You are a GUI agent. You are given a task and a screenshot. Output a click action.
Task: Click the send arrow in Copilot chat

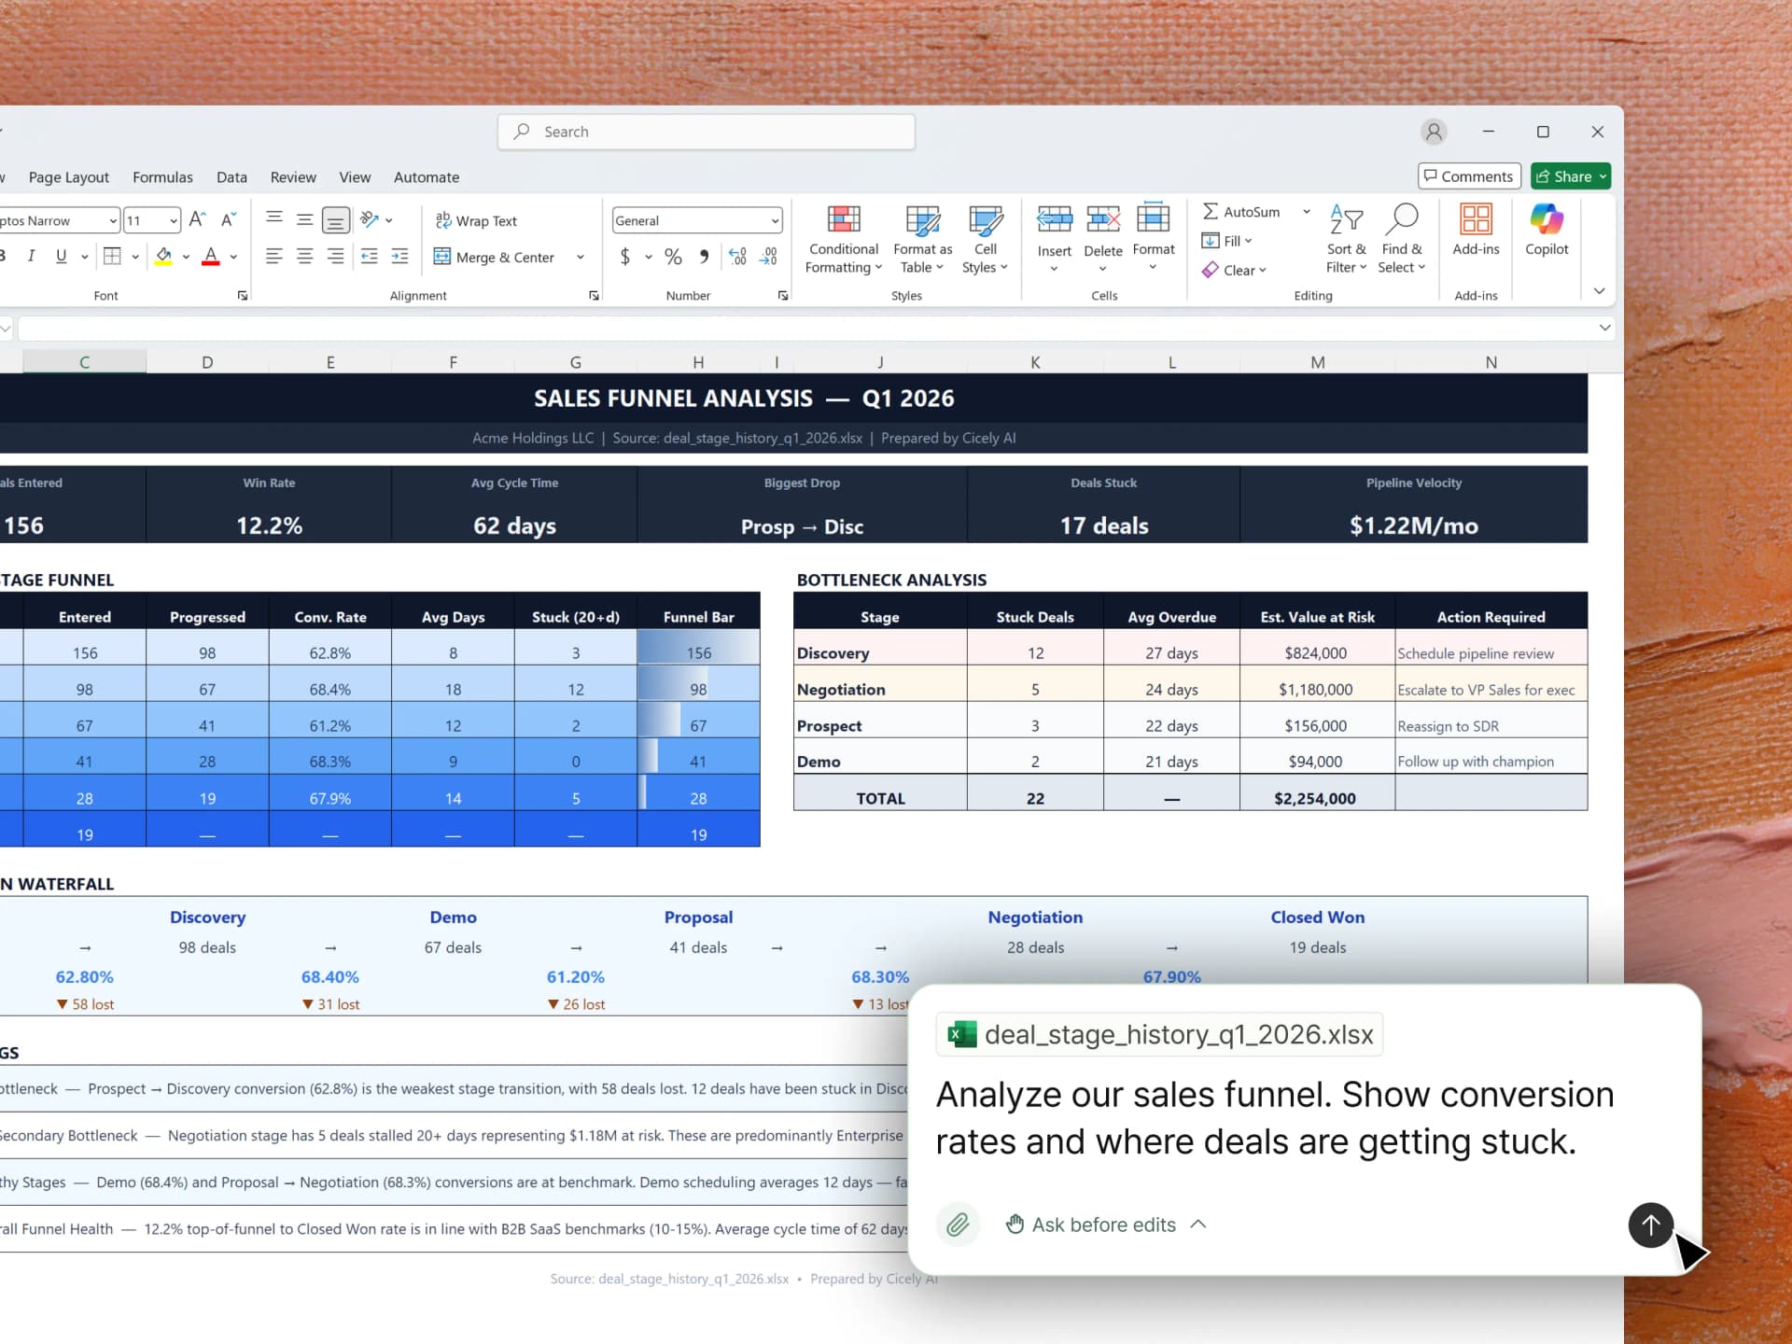point(1650,1225)
